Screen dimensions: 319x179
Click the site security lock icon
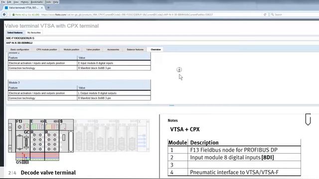pyautogui.click(x=13, y=14)
